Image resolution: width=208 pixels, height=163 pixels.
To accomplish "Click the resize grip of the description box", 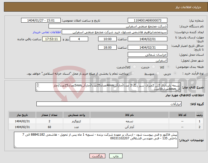I will pos(37,90).
